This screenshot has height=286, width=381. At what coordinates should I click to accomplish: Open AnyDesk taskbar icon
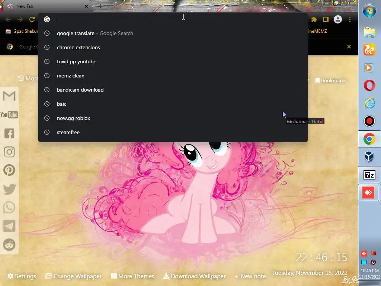click(x=368, y=193)
